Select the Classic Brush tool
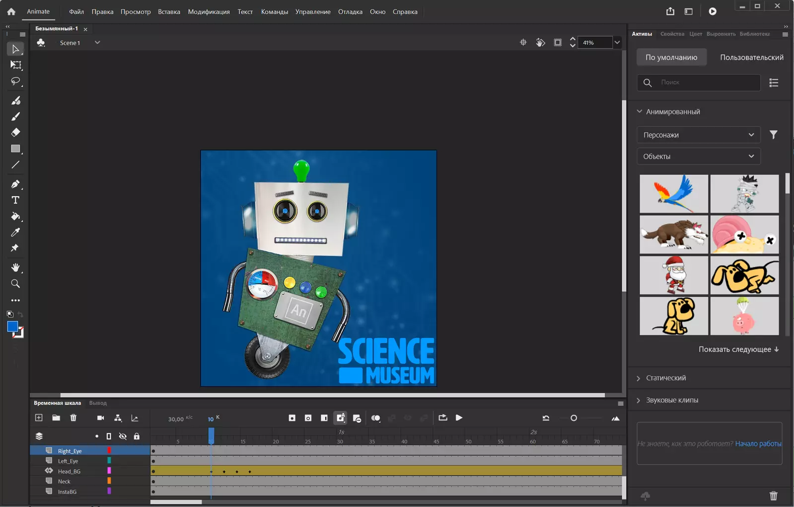This screenshot has width=794, height=507. pyautogui.click(x=15, y=116)
